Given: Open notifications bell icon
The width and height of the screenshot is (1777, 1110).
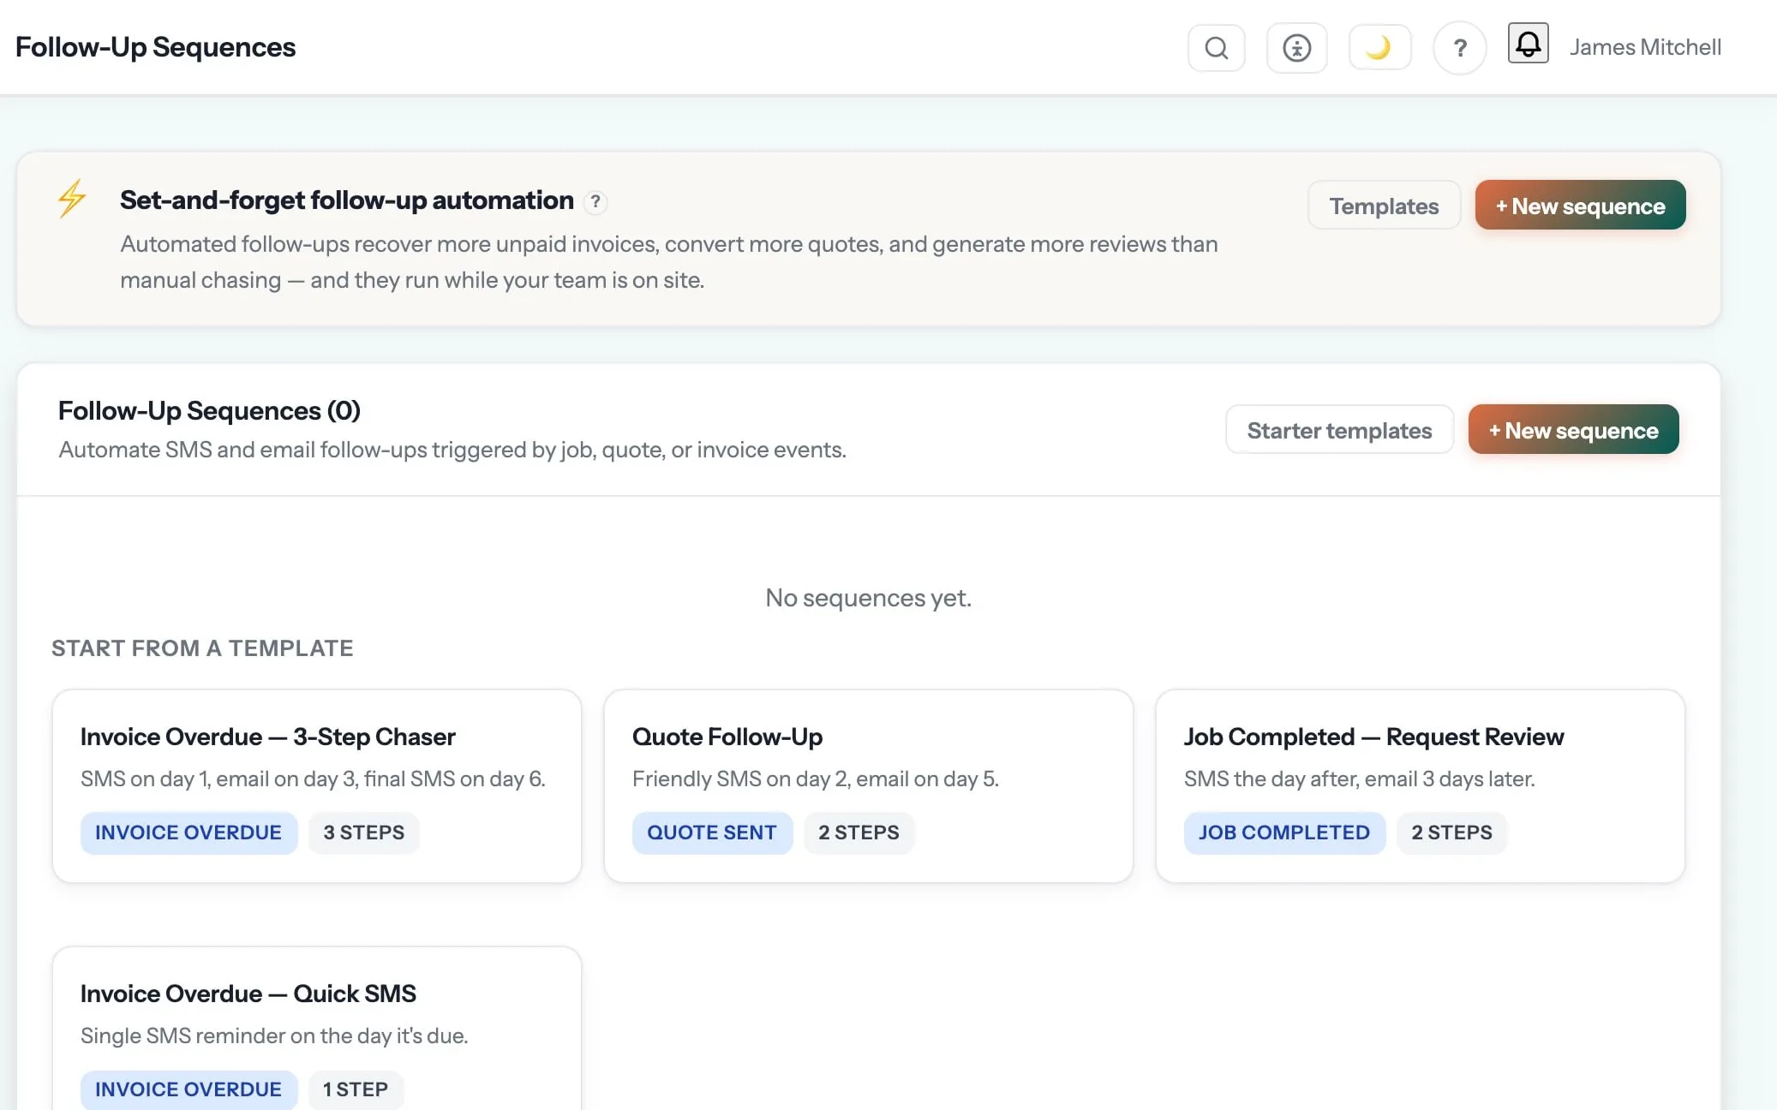Looking at the screenshot, I should 1528,43.
